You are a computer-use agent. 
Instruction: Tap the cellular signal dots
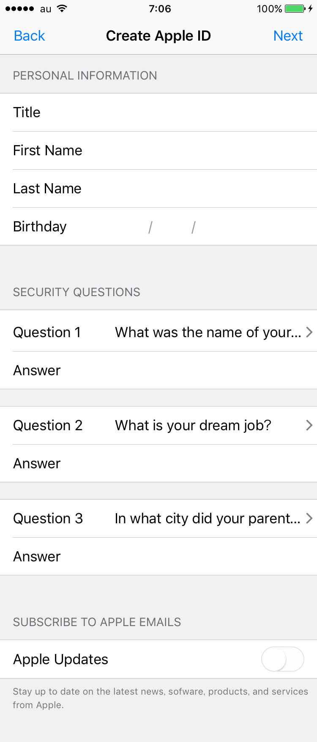(19, 8)
